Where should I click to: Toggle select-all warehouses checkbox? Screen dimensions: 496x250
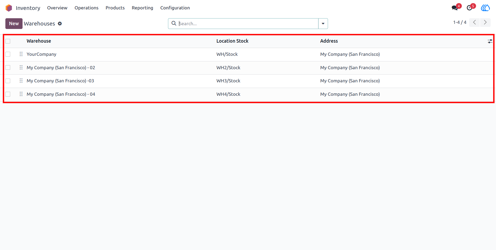pos(8,41)
